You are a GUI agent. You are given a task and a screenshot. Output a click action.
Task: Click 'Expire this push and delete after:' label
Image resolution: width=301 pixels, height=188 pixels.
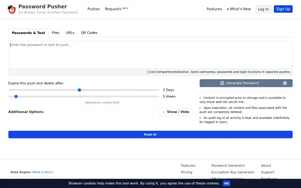(36, 83)
